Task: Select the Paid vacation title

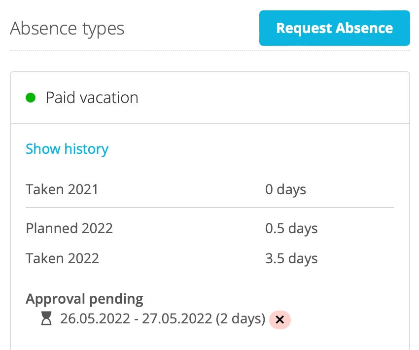Action: (x=92, y=98)
